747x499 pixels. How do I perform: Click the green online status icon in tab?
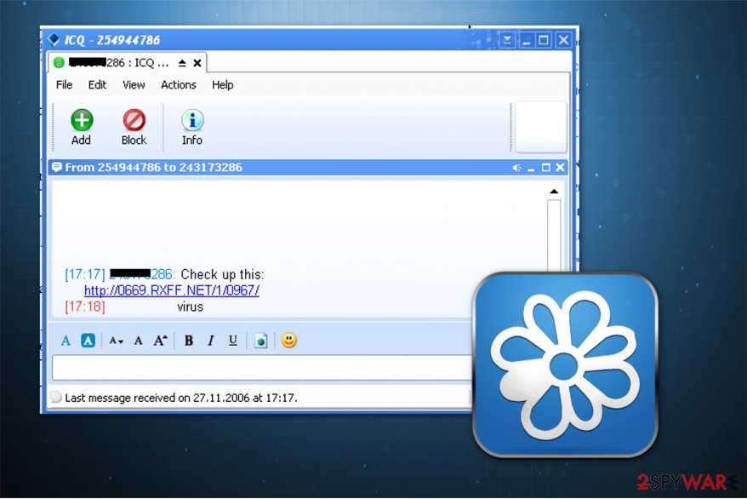click(x=59, y=63)
